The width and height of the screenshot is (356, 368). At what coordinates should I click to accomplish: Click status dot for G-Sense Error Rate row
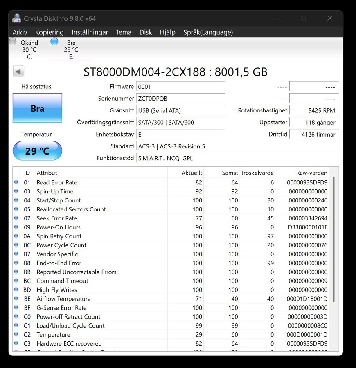tap(16, 307)
